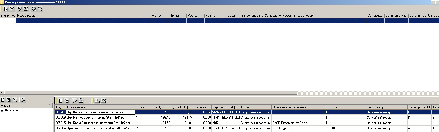The height and width of the screenshot is (132, 439).
Task: Click 'Замовлено' column header in order grid
Action: pos(273,16)
